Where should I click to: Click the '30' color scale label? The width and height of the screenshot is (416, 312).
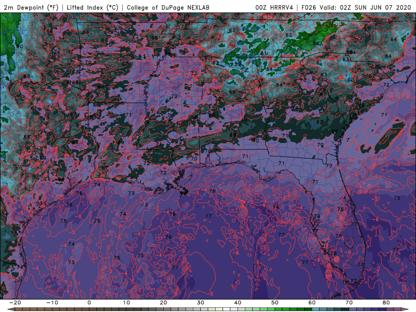201,303
